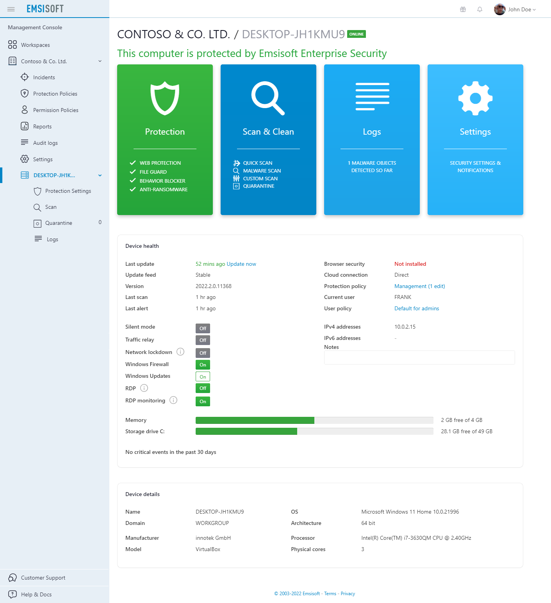Screen dimensions: 551x603
Task: Click the EMSISOFT logo
Action: pyautogui.click(x=45, y=9)
